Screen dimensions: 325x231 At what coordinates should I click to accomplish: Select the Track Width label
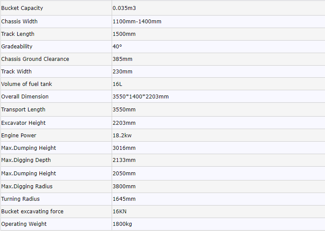click(16, 72)
